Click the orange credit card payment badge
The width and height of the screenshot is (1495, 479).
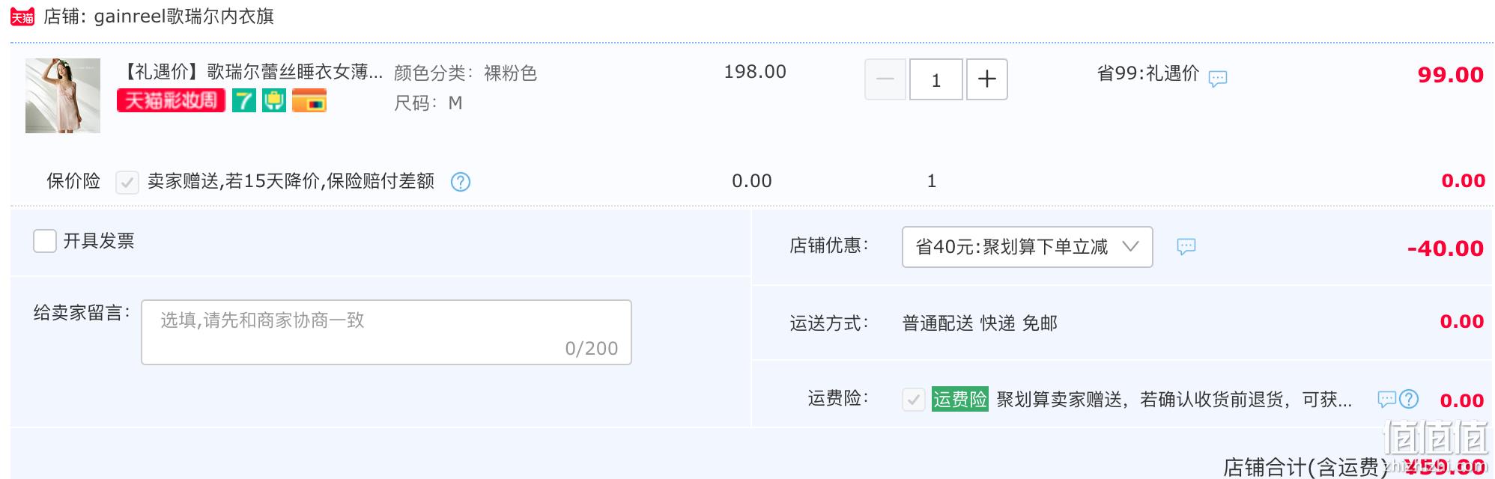click(309, 100)
